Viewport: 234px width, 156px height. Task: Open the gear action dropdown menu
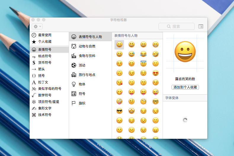pos(37,26)
